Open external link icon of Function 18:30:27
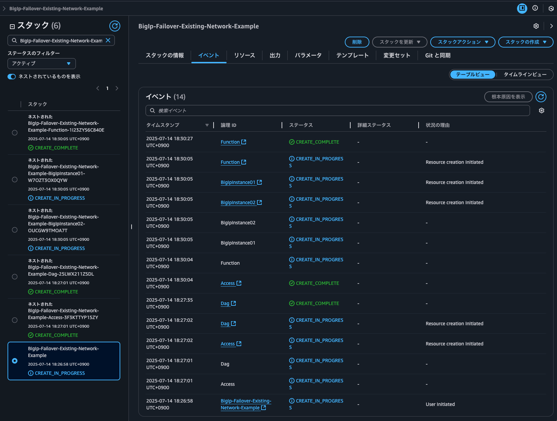This screenshot has height=421, width=557. (244, 142)
